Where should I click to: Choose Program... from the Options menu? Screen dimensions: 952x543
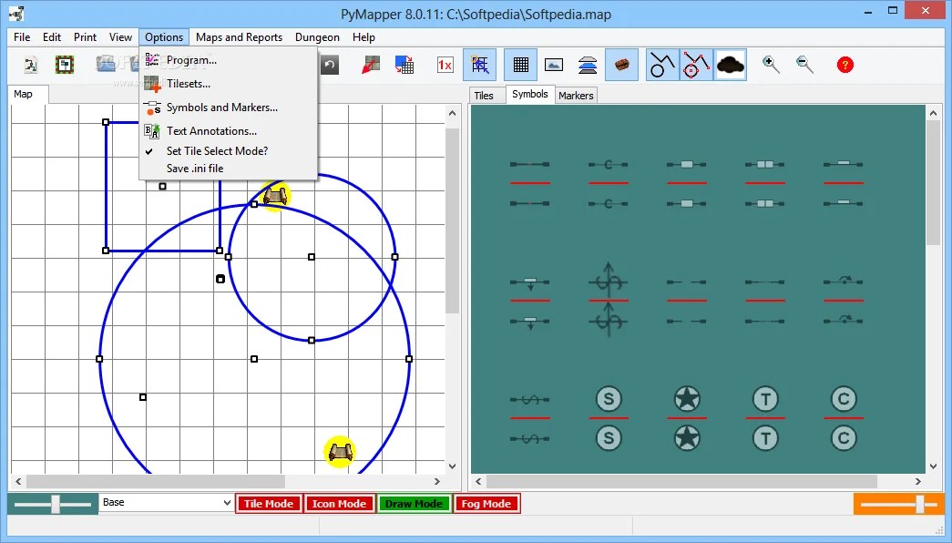point(229,60)
